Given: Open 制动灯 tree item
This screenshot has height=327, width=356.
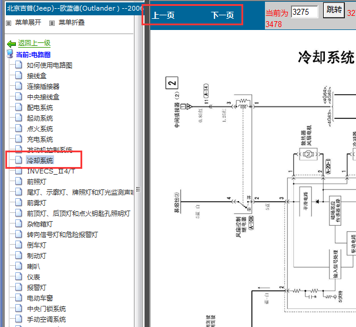Looking at the screenshot, I should click(36, 256).
